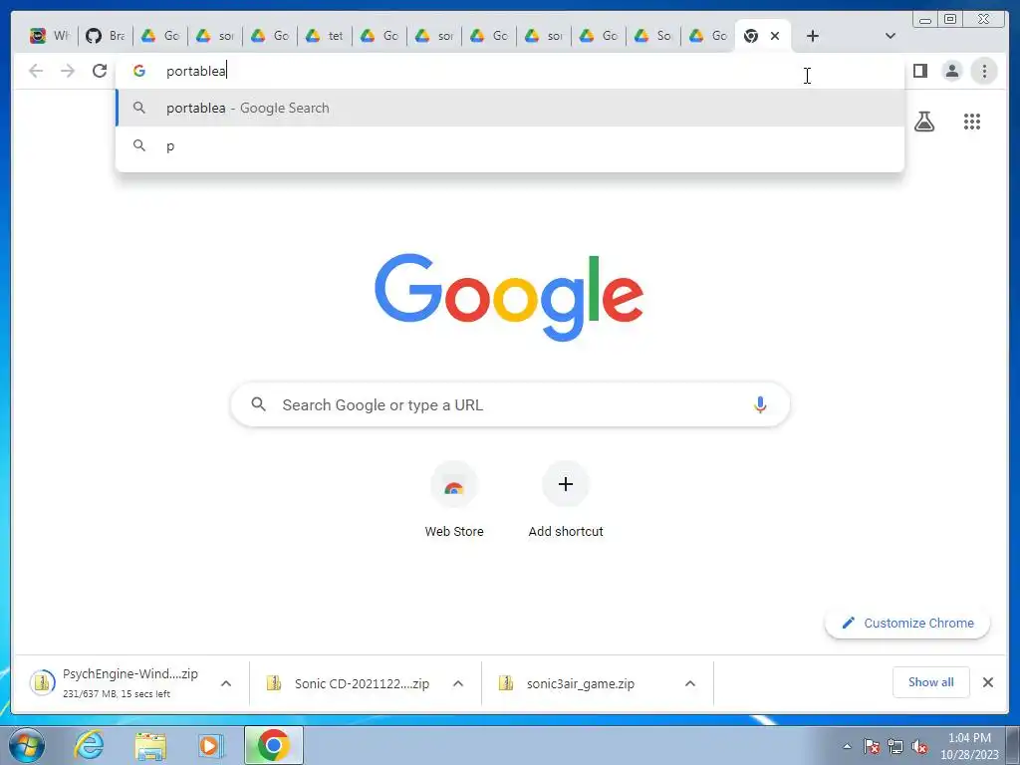Click the Customize Chrome button
This screenshot has height=765, width=1020.
pos(907,623)
